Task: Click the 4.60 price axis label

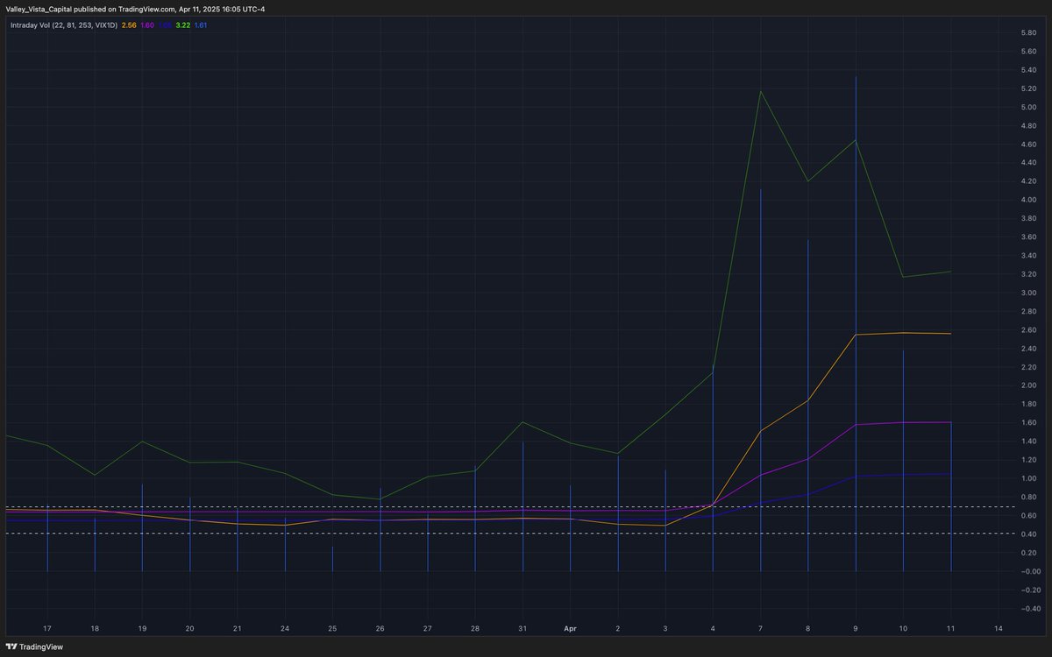Action: [1029, 144]
